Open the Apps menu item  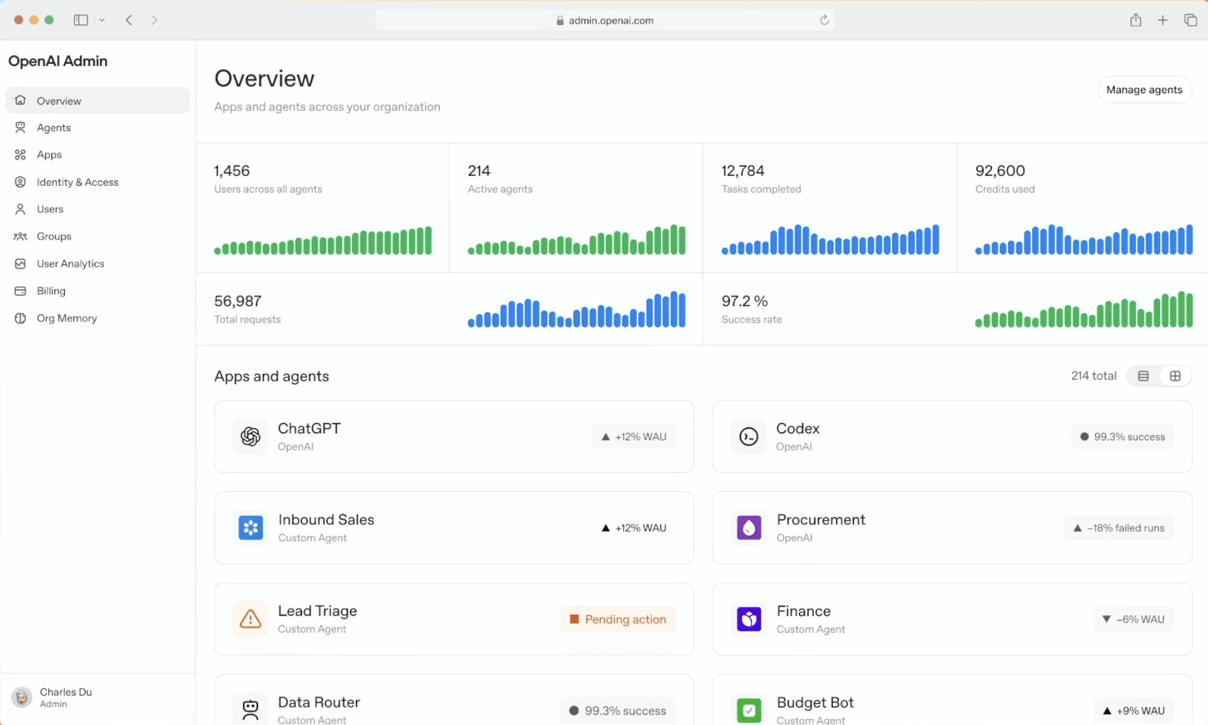tap(97, 154)
